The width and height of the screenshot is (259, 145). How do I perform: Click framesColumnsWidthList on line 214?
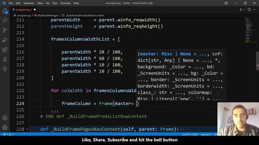click(x=80, y=39)
